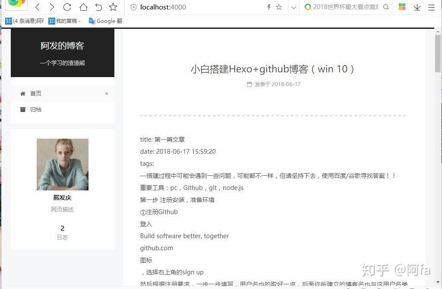This screenshot has width=442, height=289.
Task: Click the shield icon in address bar
Action: point(134,7)
